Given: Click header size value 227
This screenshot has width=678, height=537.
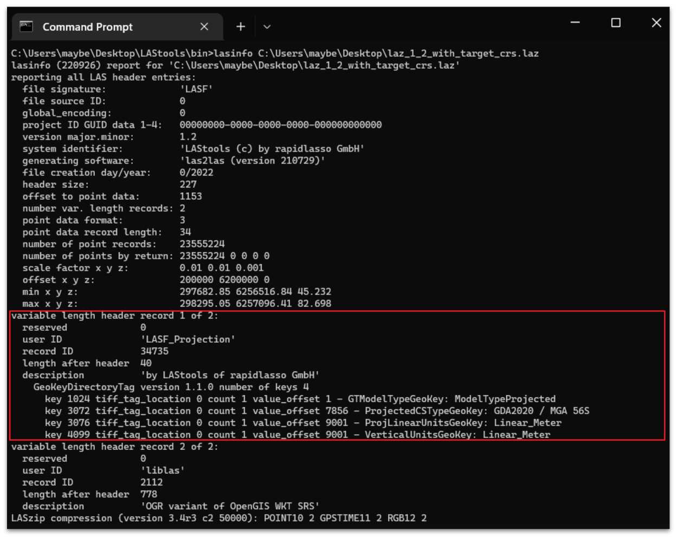Looking at the screenshot, I should 188,185.
